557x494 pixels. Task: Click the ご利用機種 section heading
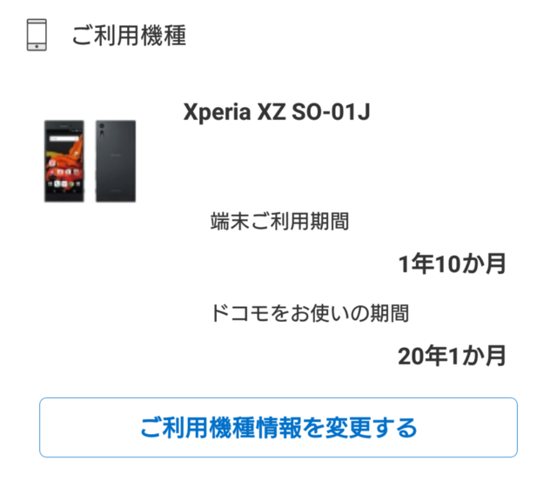129,36
